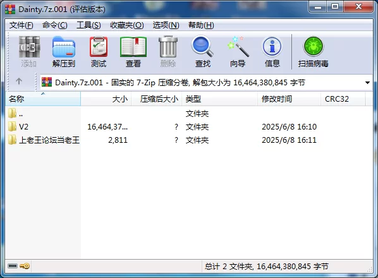Go up one folder level arrow
This screenshot has height=278, width=378.
[19, 81]
